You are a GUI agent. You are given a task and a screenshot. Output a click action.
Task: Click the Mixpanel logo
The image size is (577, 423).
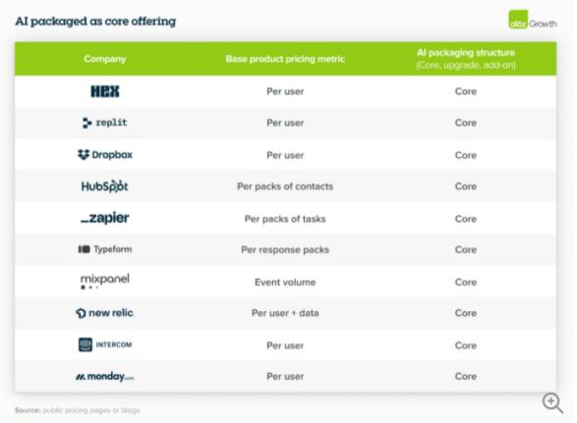(105, 281)
